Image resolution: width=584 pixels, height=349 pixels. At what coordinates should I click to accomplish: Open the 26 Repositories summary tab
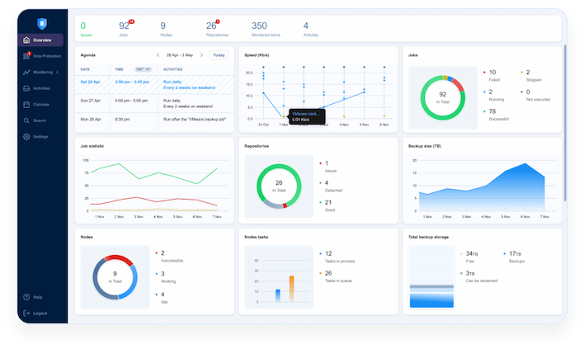(217, 29)
